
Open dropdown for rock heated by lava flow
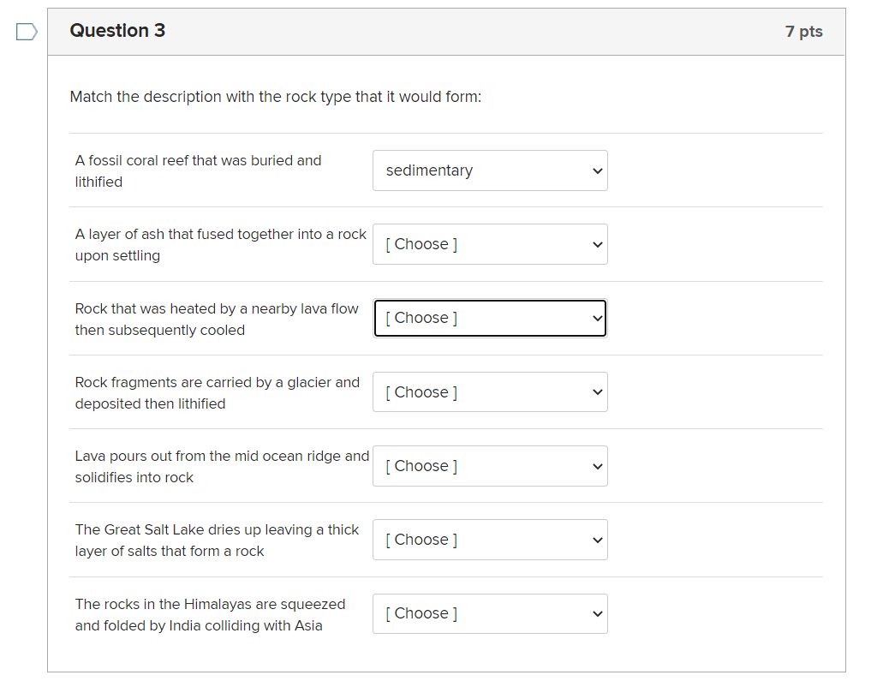point(490,318)
